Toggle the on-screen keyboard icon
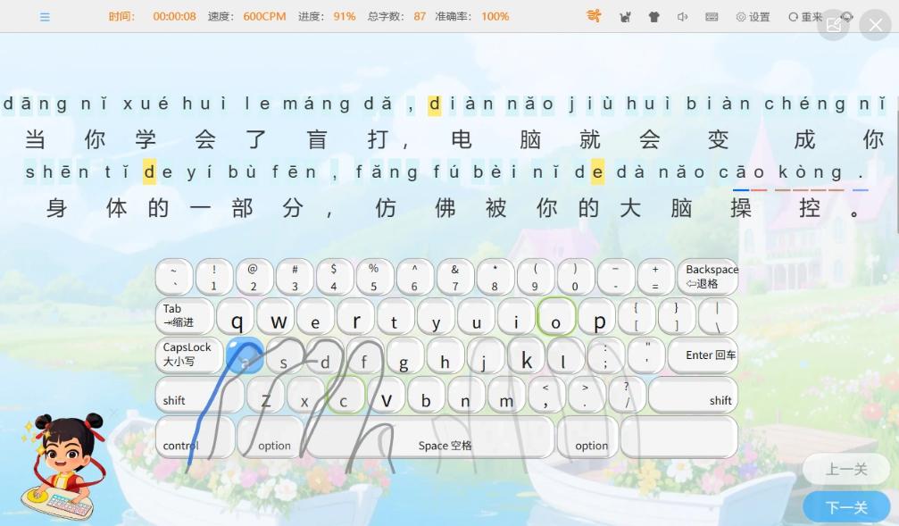899x526 pixels. pos(712,17)
